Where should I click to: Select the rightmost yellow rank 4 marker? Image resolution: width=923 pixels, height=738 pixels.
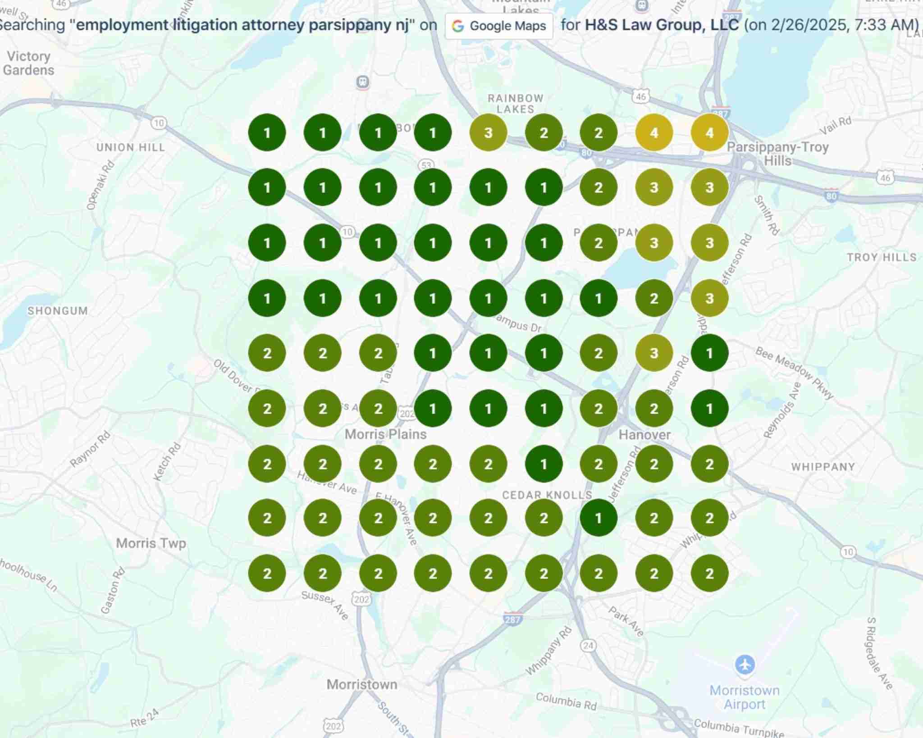pos(709,132)
